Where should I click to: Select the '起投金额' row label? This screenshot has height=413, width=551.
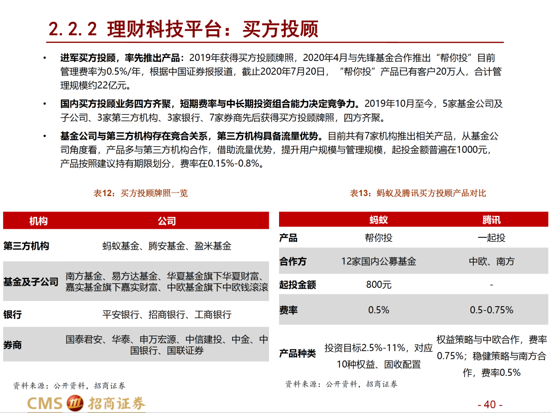[x=297, y=285]
